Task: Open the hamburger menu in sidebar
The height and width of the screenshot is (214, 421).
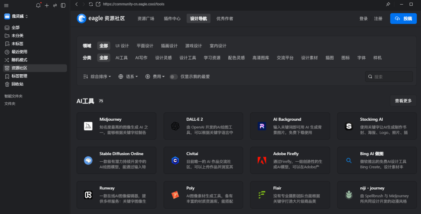Action: click(x=6, y=5)
